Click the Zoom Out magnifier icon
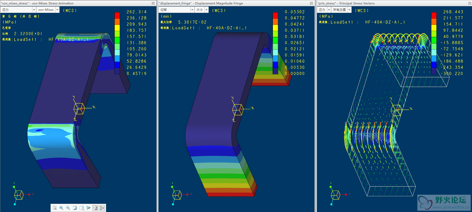The width and height of the screenshot is (472, 212). 68,208
